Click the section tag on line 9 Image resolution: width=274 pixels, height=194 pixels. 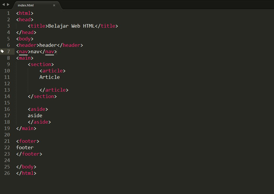click(x=41, y=64)
